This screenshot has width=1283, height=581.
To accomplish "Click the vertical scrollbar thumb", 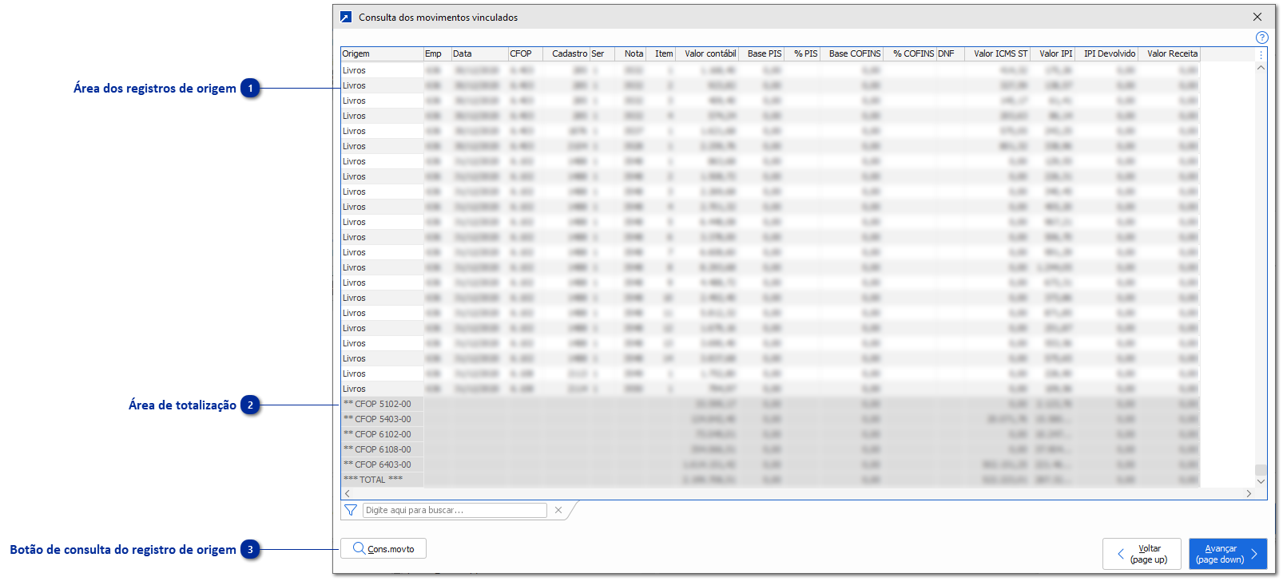I will point(1261,470).
